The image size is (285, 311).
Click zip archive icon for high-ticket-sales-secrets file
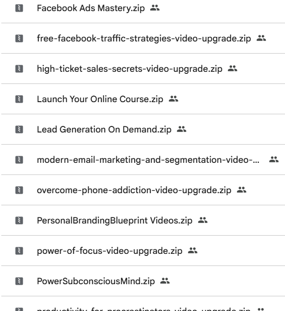pyautogui.click(x=19, y=69)
